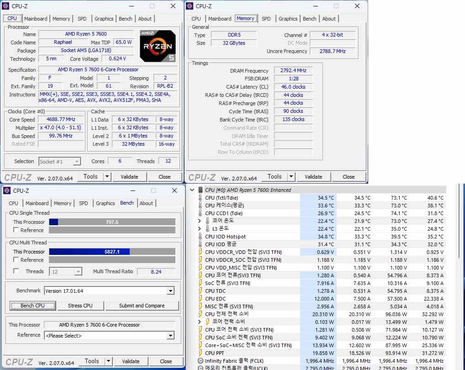Click the This Processor name field in Bench
Image resolution: width=465 pixels, height=370 pixels.
[x=110, y=325]
